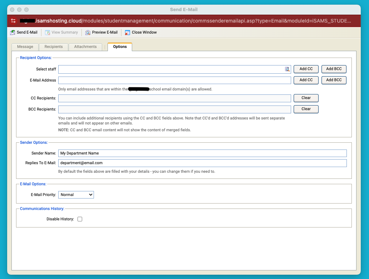
Task: Click Add CC beside E-Mail Address field
Action: pyautogui.click(x=306, y=80)
